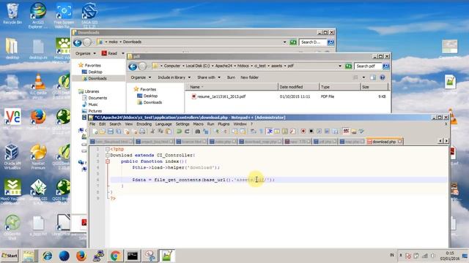This screenshot has height=263, width=469.
Task: Toggle Word Wrap in the toolbar
Action: point(253,131)
